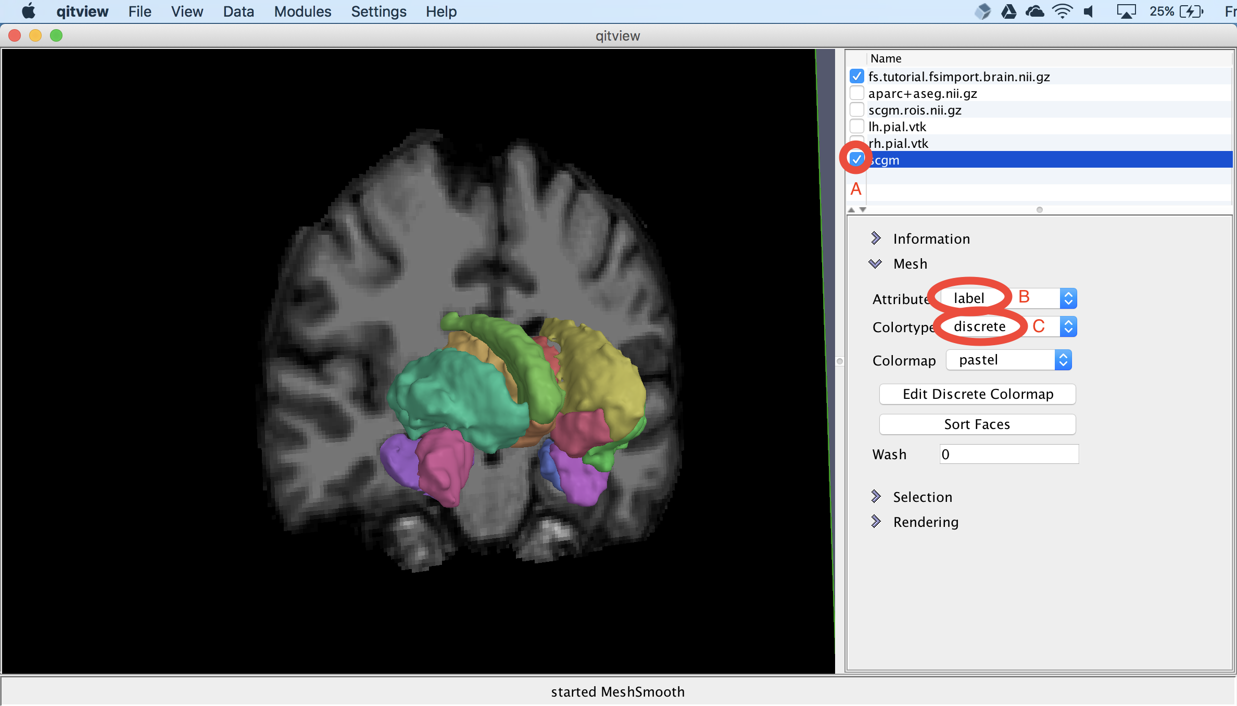Click the Google Drive menu bar icon

(x=1008, y=11)
